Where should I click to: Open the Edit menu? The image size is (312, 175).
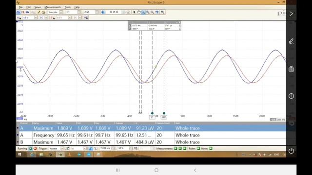pyautogui.click(x=28, y=7)
